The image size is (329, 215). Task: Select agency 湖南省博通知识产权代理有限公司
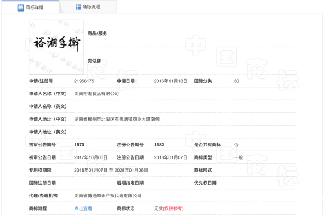pyautogui.click(x=107, y=196)
